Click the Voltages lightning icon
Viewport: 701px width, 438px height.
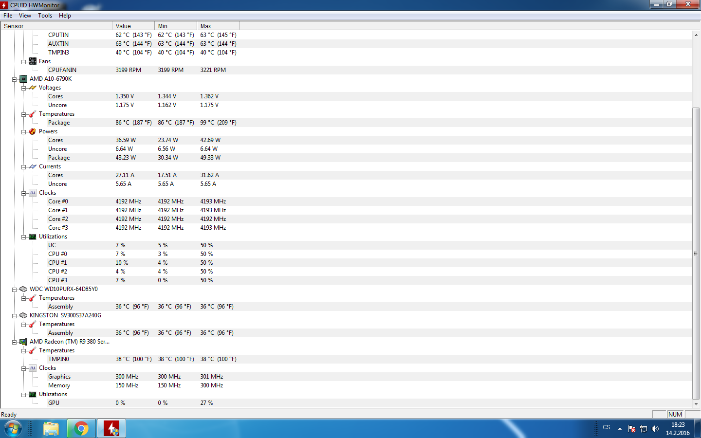33,88
